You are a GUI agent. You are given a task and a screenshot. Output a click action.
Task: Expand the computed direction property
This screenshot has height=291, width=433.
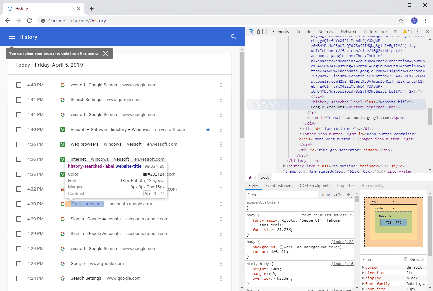pos(363,273)
